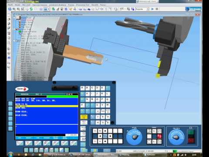This screenshot has height=157, width=209.
Task: Open the small dropdown arrow after the toolbar screen icon
Action: pos(49,9)
